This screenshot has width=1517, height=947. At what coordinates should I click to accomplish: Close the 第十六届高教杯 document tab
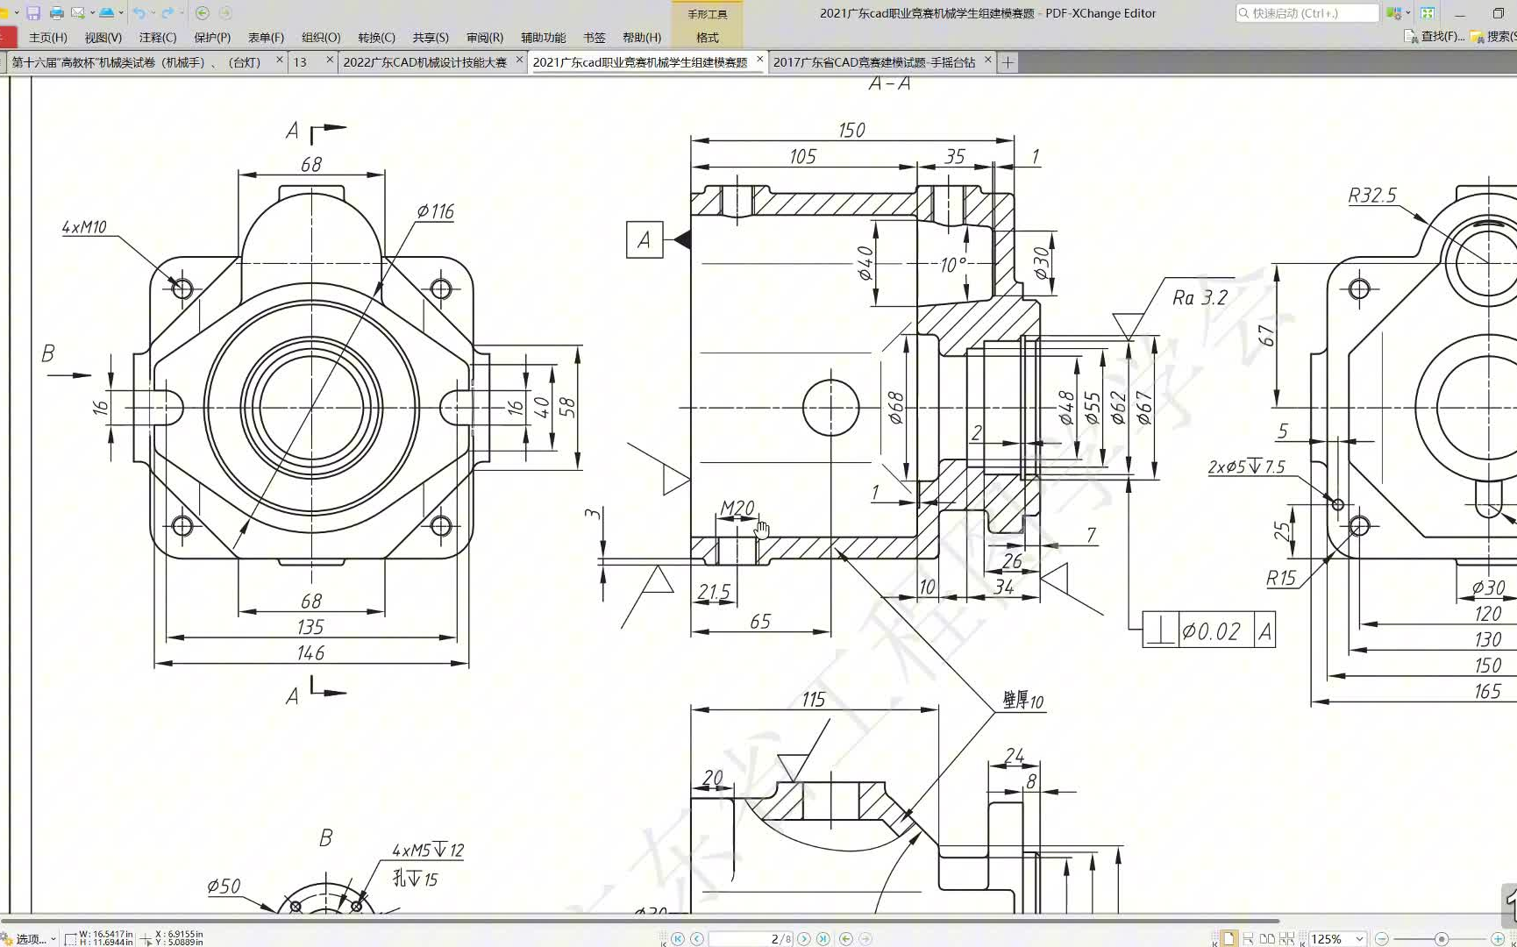[280, 60]
